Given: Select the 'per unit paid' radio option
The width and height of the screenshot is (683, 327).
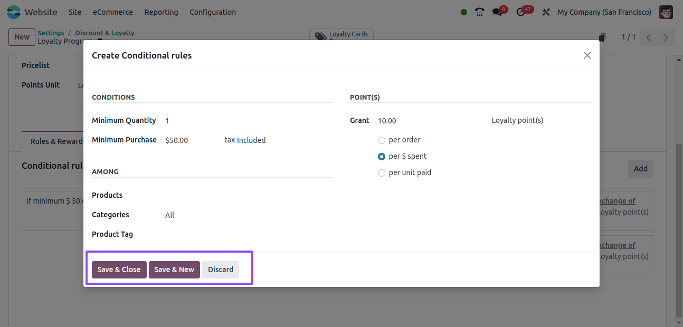Looking at the screenshot, I should pyautogui.click(x=382, y=173).
